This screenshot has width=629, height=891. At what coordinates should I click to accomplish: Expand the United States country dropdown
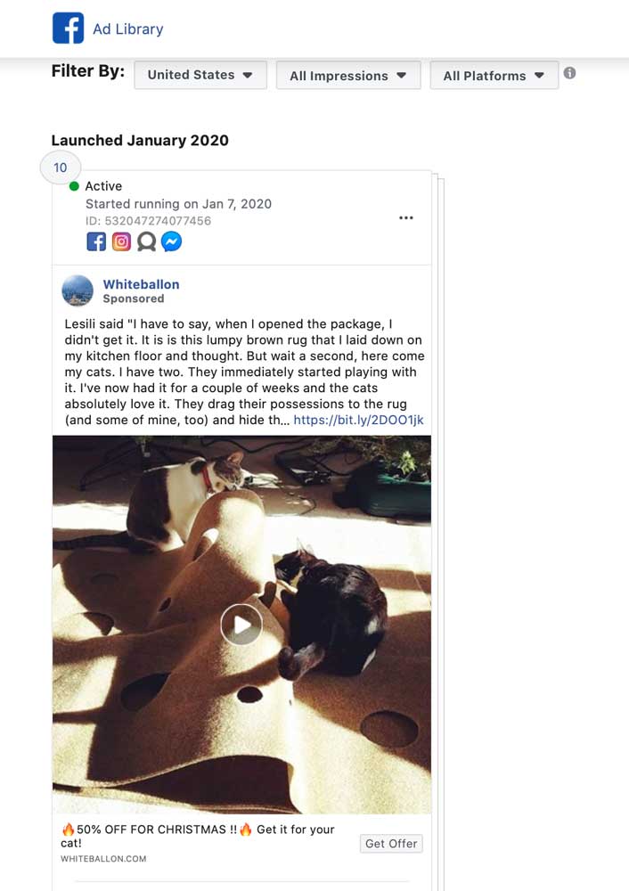point(200,75)
